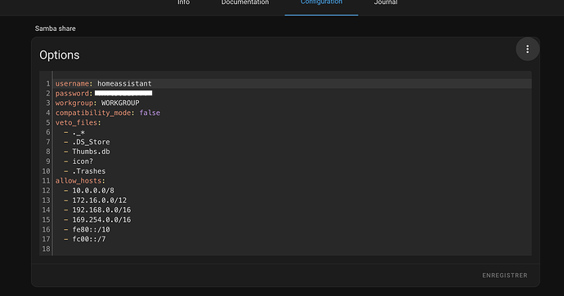
Task: Place cursor on empty line 18
Action: [292, 249]
